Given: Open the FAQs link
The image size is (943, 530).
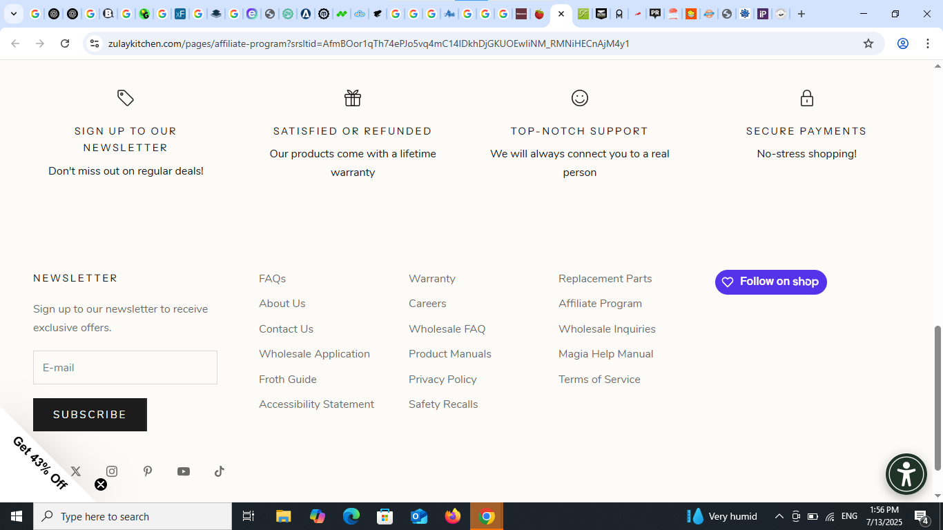Looking at the screenshot, I should pyautogui.click(x=273, y=279).
